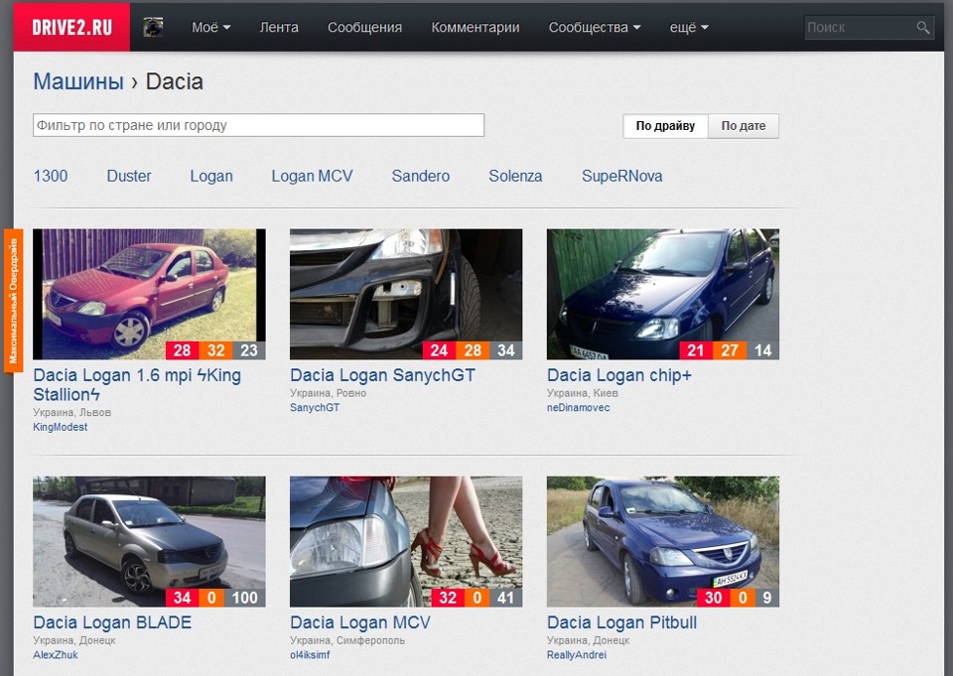This screenshot has width=953, height=676.
Task: Select the Duster model link
Action: (129, 177)
